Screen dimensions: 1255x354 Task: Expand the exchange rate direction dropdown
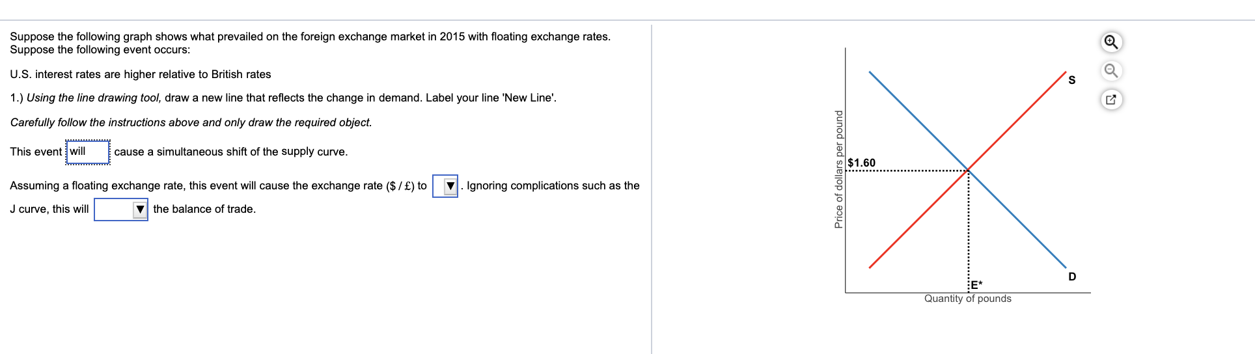tap(445, 186)
